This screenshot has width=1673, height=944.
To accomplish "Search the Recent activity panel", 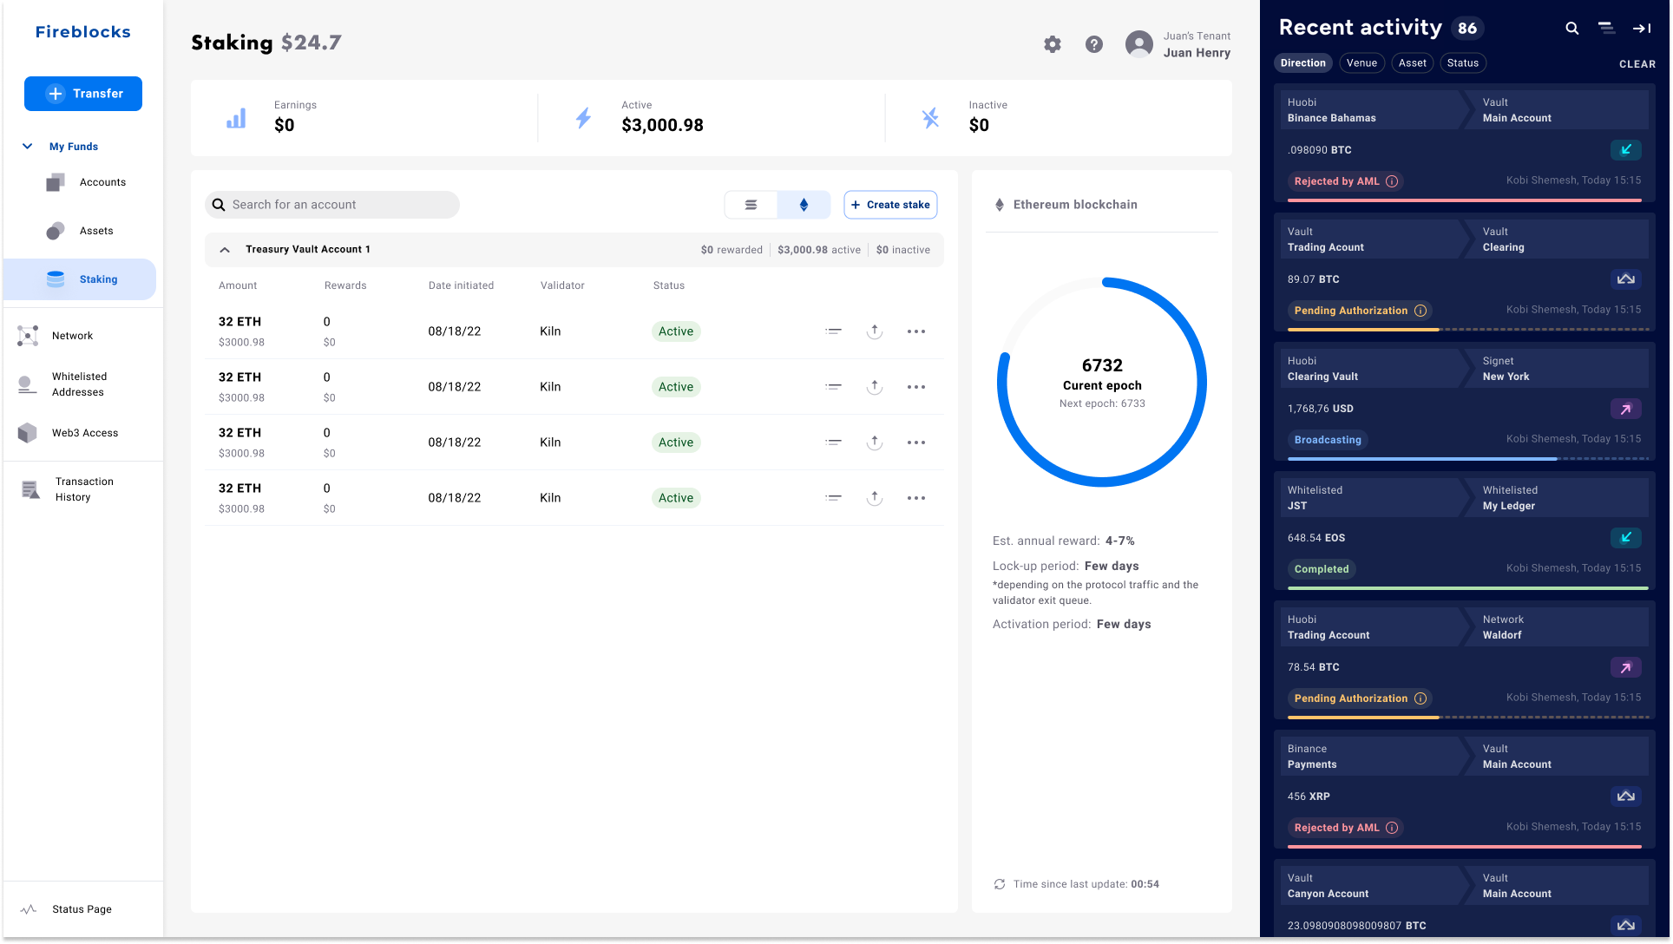I will 1571,29.
